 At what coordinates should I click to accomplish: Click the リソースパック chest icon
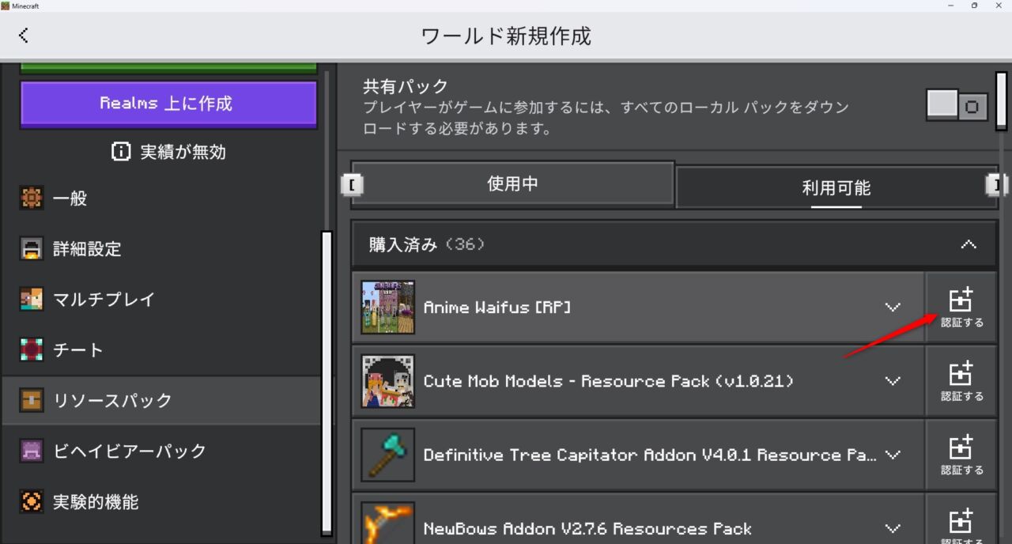pos(32,401)
